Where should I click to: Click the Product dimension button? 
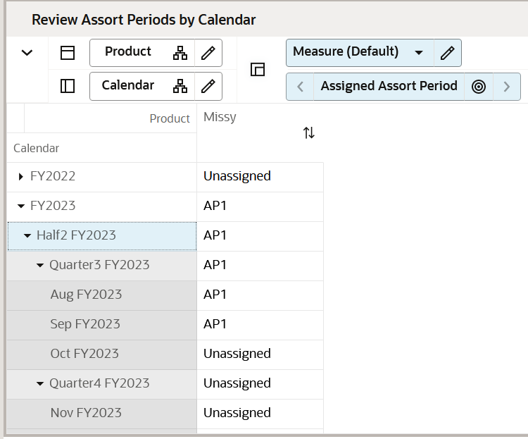pyautogui.click(x=128, y=52)
